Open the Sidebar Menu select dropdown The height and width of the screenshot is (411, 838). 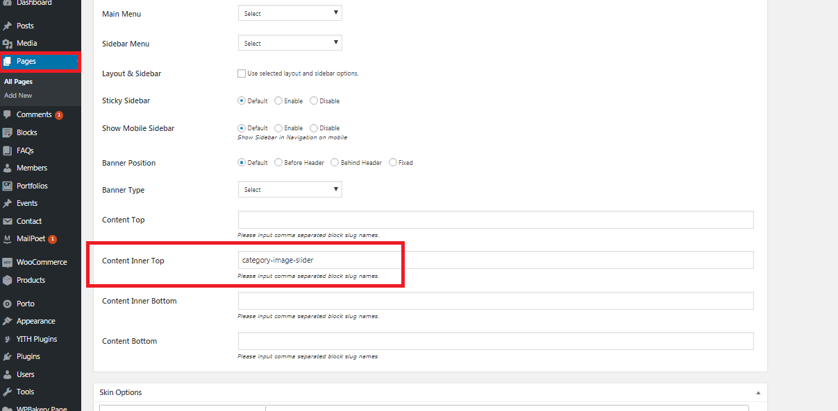tap(290, 43)
